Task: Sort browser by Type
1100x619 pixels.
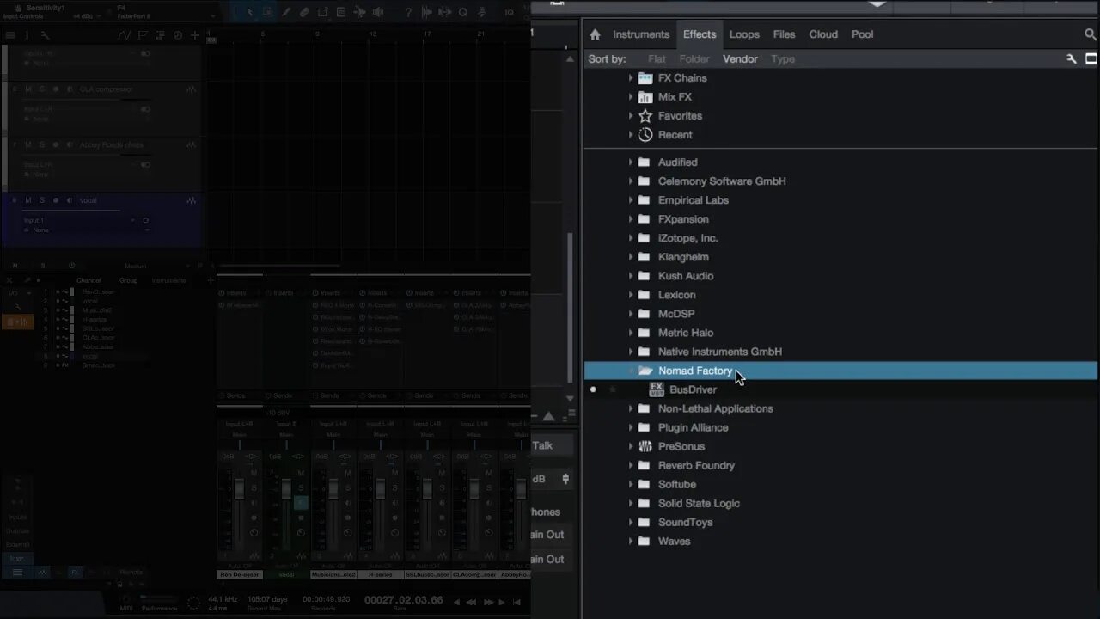Action: 783,59
